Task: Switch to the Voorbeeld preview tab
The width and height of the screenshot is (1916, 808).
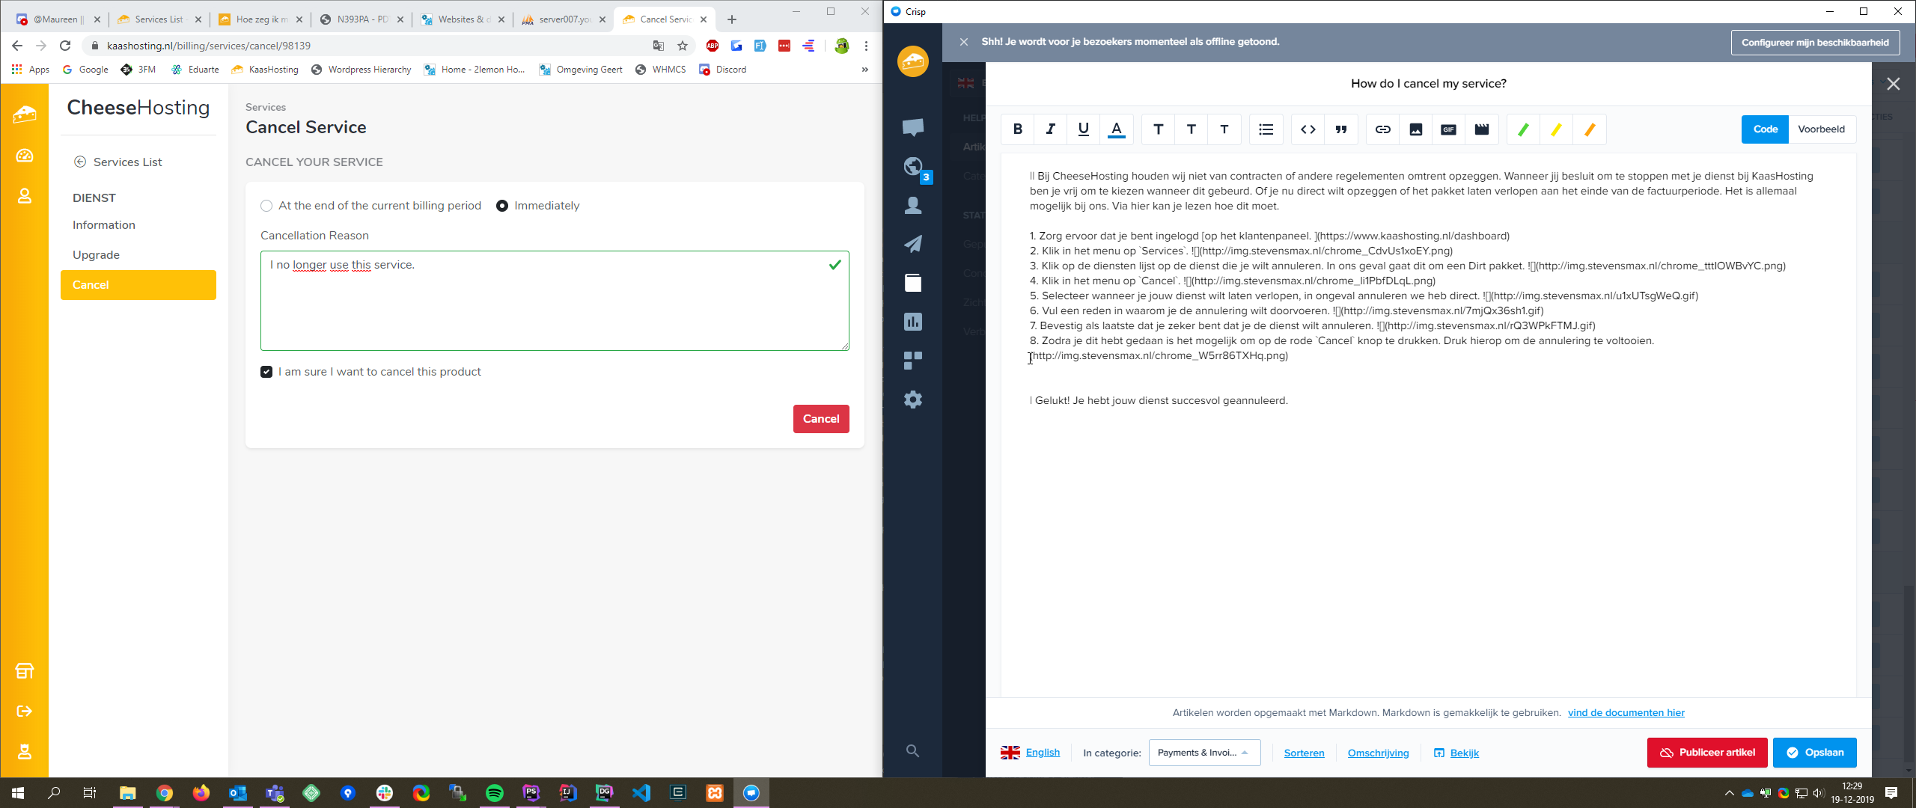Action: pos(1821,129)
